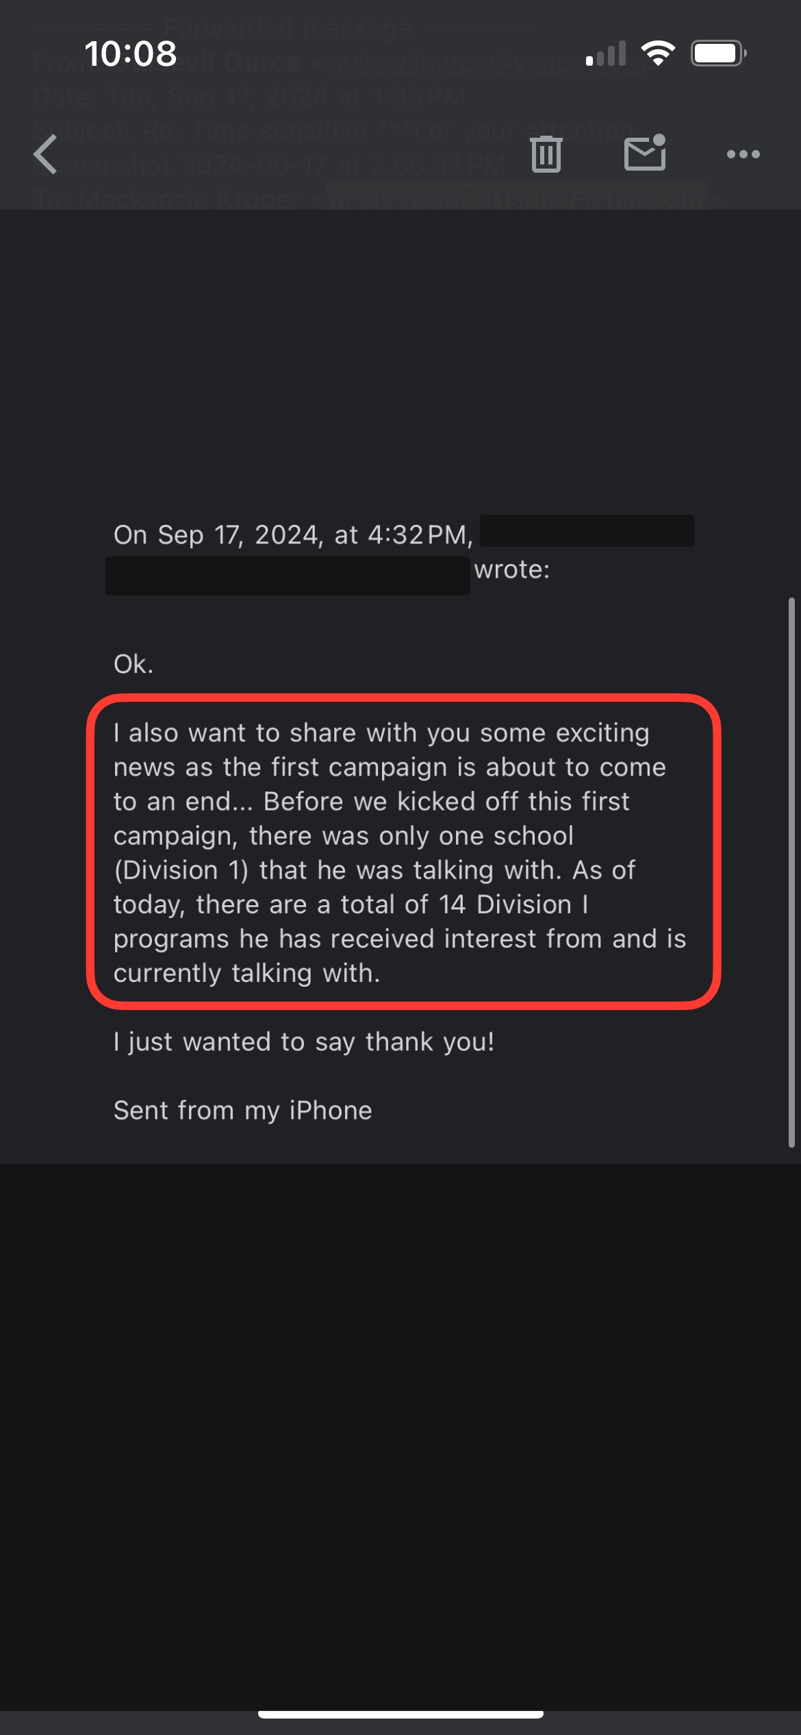Tap the cellular signal bars icon
Screen dimensions: 801x1735
coord(606,54)
